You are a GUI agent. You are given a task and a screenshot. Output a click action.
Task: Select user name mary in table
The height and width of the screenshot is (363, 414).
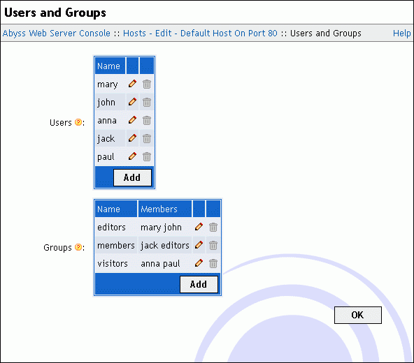pos(108,84)
